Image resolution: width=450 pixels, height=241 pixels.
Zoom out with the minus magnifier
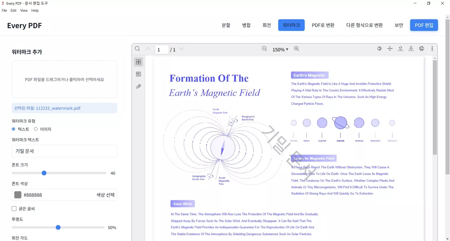coord(264,49)
